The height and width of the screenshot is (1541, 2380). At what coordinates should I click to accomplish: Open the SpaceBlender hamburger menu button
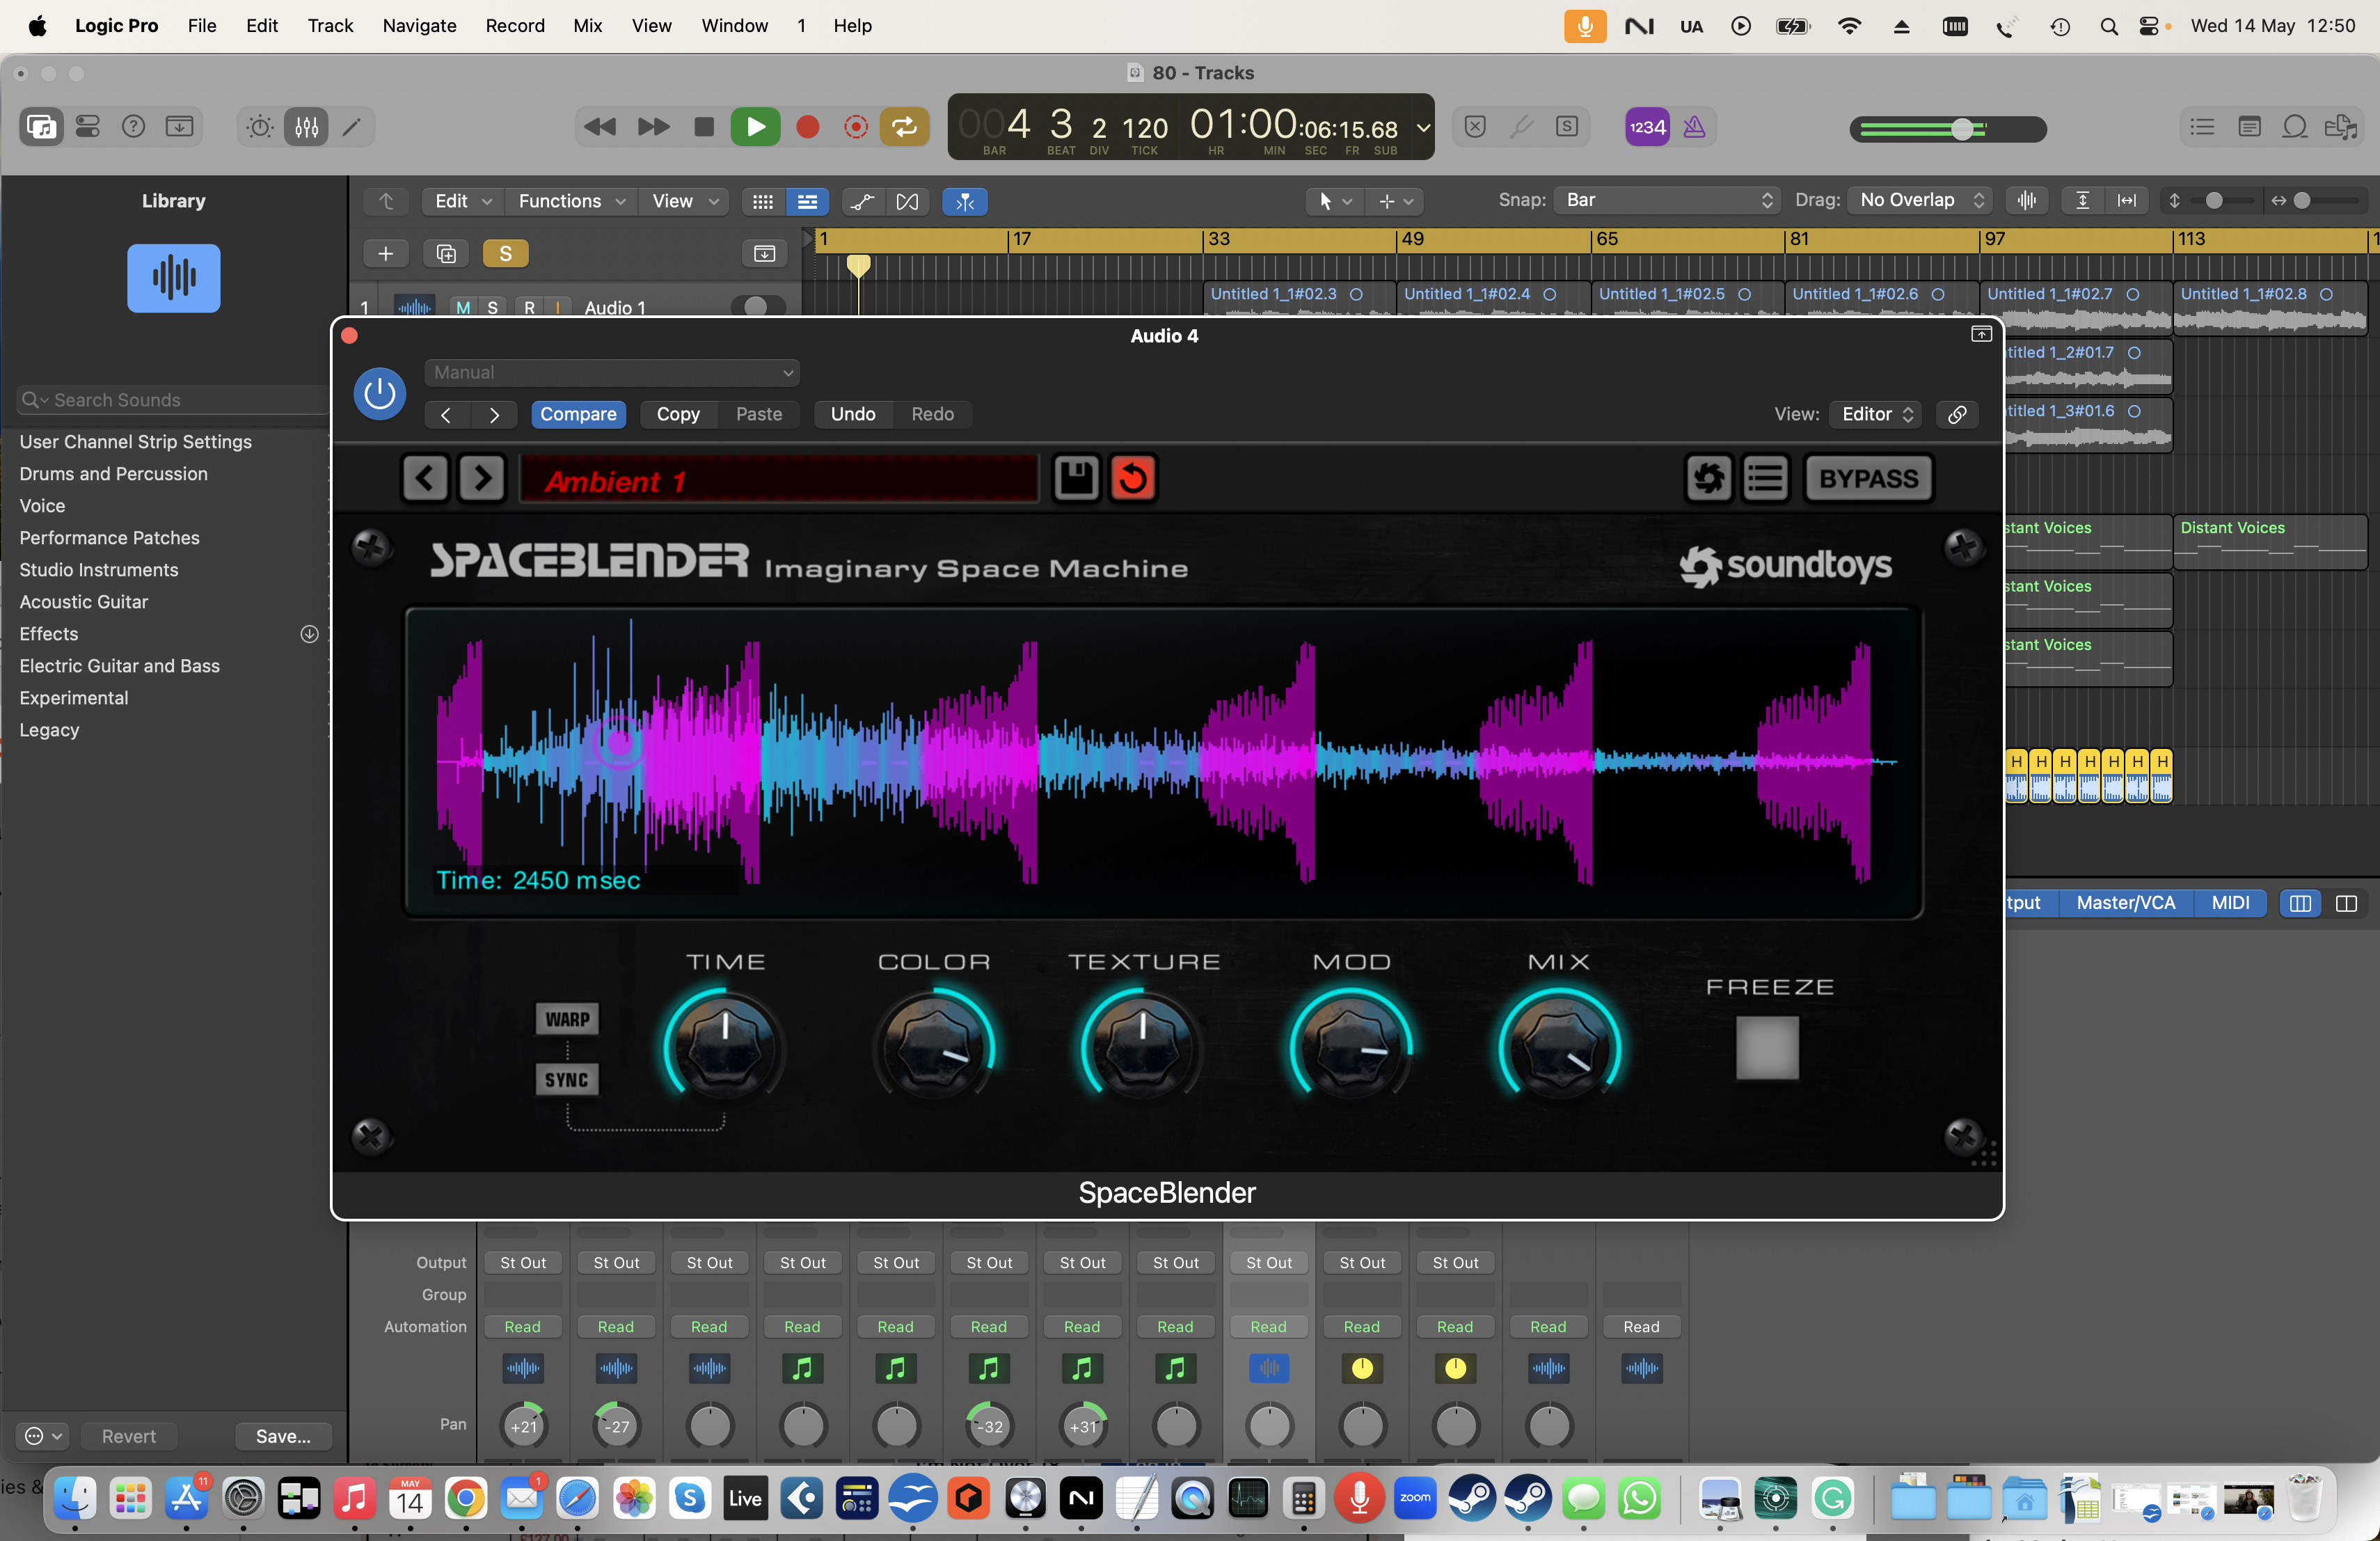click(1766, 478)
